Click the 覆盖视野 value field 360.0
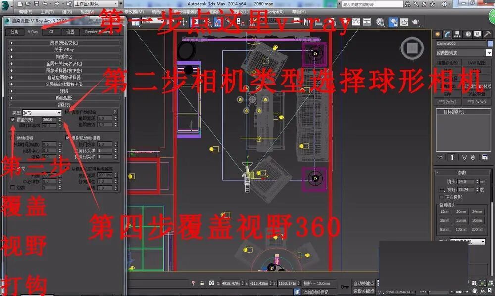Screen dimensions: 495x296 [x=49, y=120]
